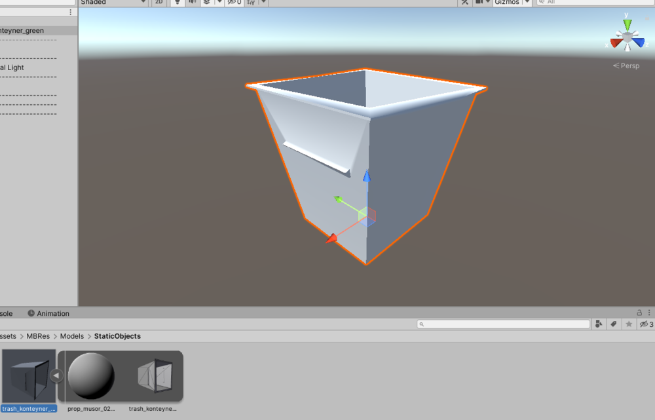Image resolution: width=655 pixels, height=420 pixels.
Task: Click the move gizmo center plane handle
Action: tap(367, 216)
